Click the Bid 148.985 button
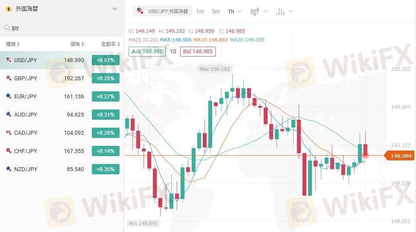The width and height of the screenshot is (416, 232). coord(198,51)
